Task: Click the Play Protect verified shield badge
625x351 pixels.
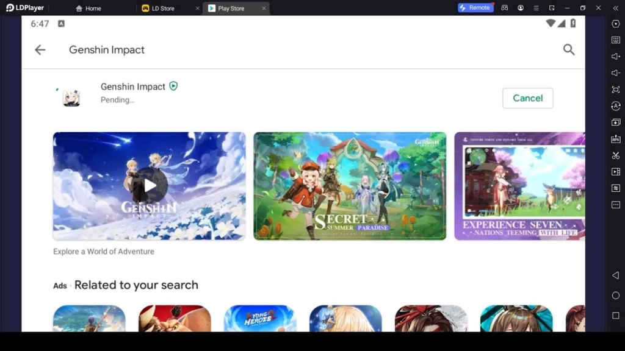Action: click(173, 86)
